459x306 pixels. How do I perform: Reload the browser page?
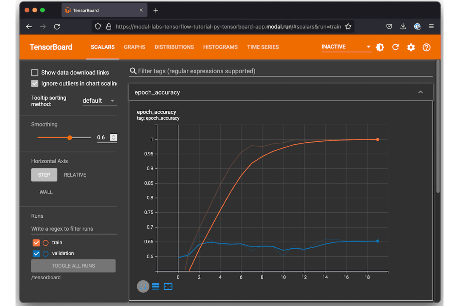point(57,27)
